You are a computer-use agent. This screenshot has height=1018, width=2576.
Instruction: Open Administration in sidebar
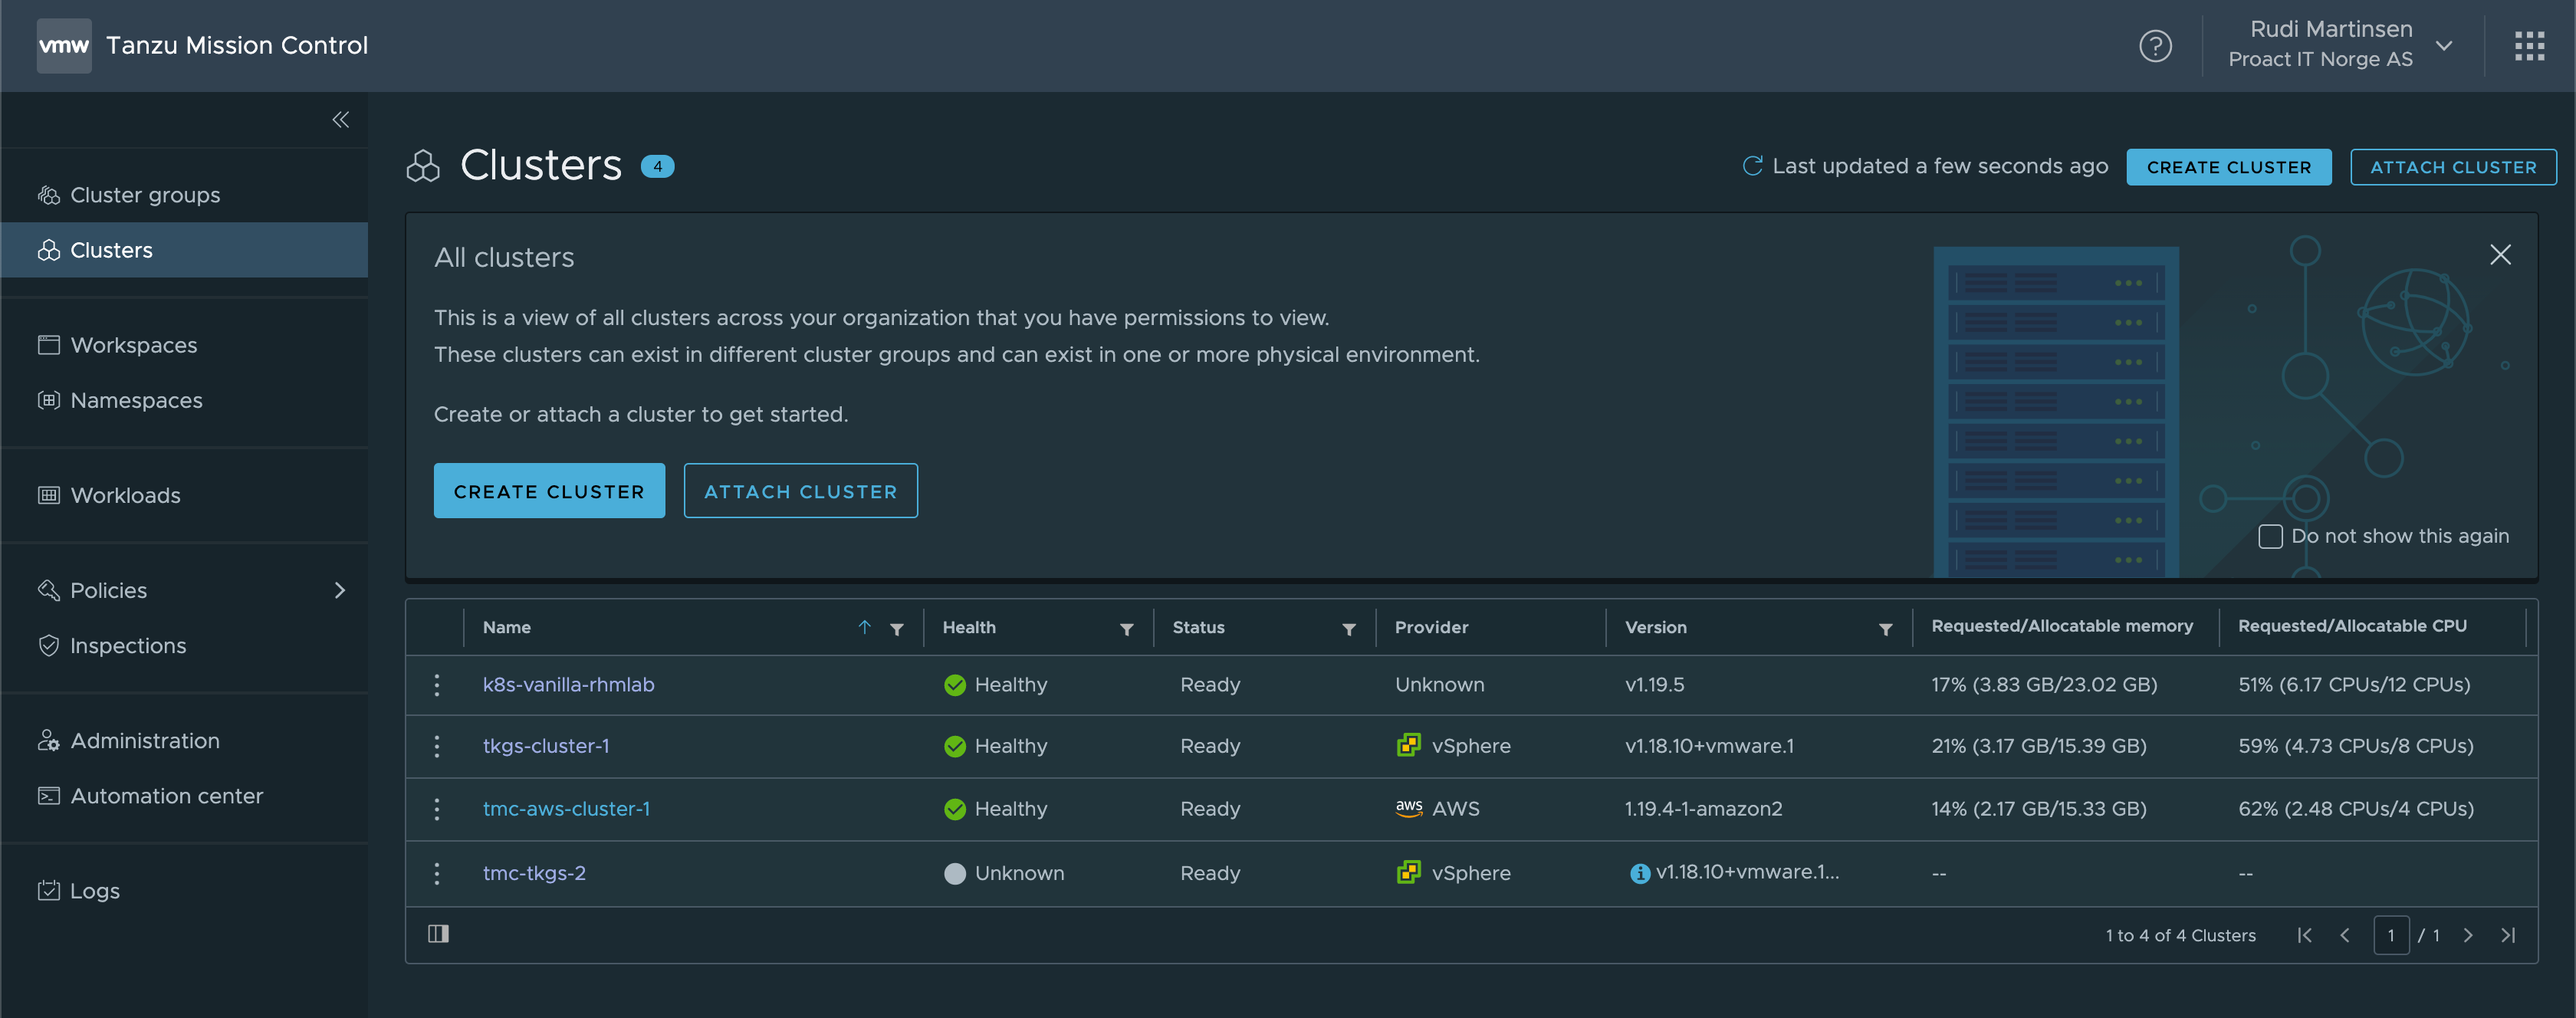(x=184, y=741)
